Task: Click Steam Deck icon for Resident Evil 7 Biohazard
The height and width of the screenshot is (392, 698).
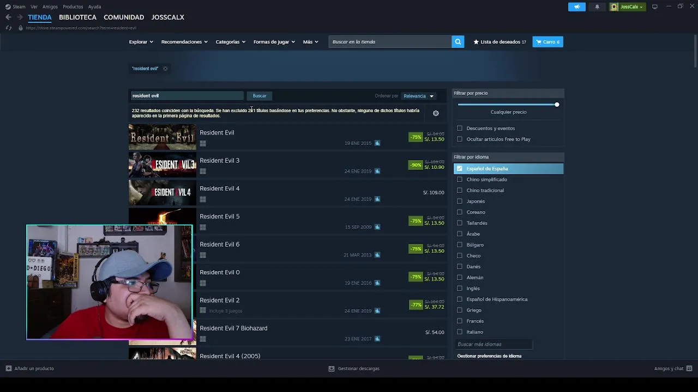Action: 377,339
